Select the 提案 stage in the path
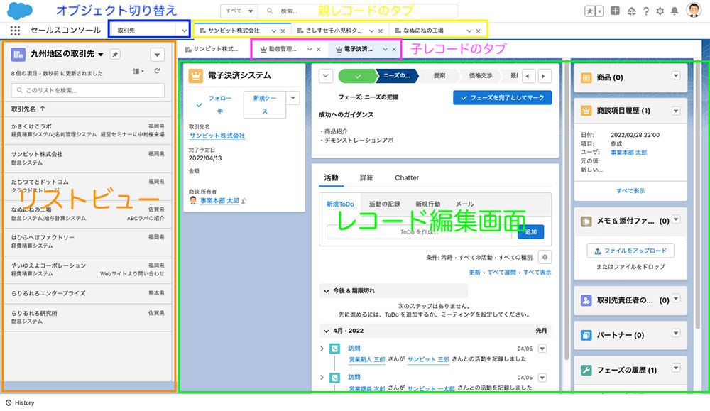Image resolution: width=710 pixels, height=411 pixels. point(439,76)
